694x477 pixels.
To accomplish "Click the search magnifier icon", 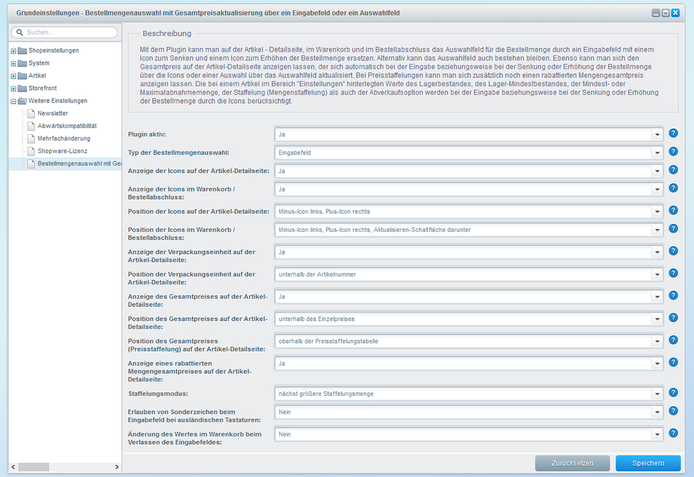I will (20, 32).
